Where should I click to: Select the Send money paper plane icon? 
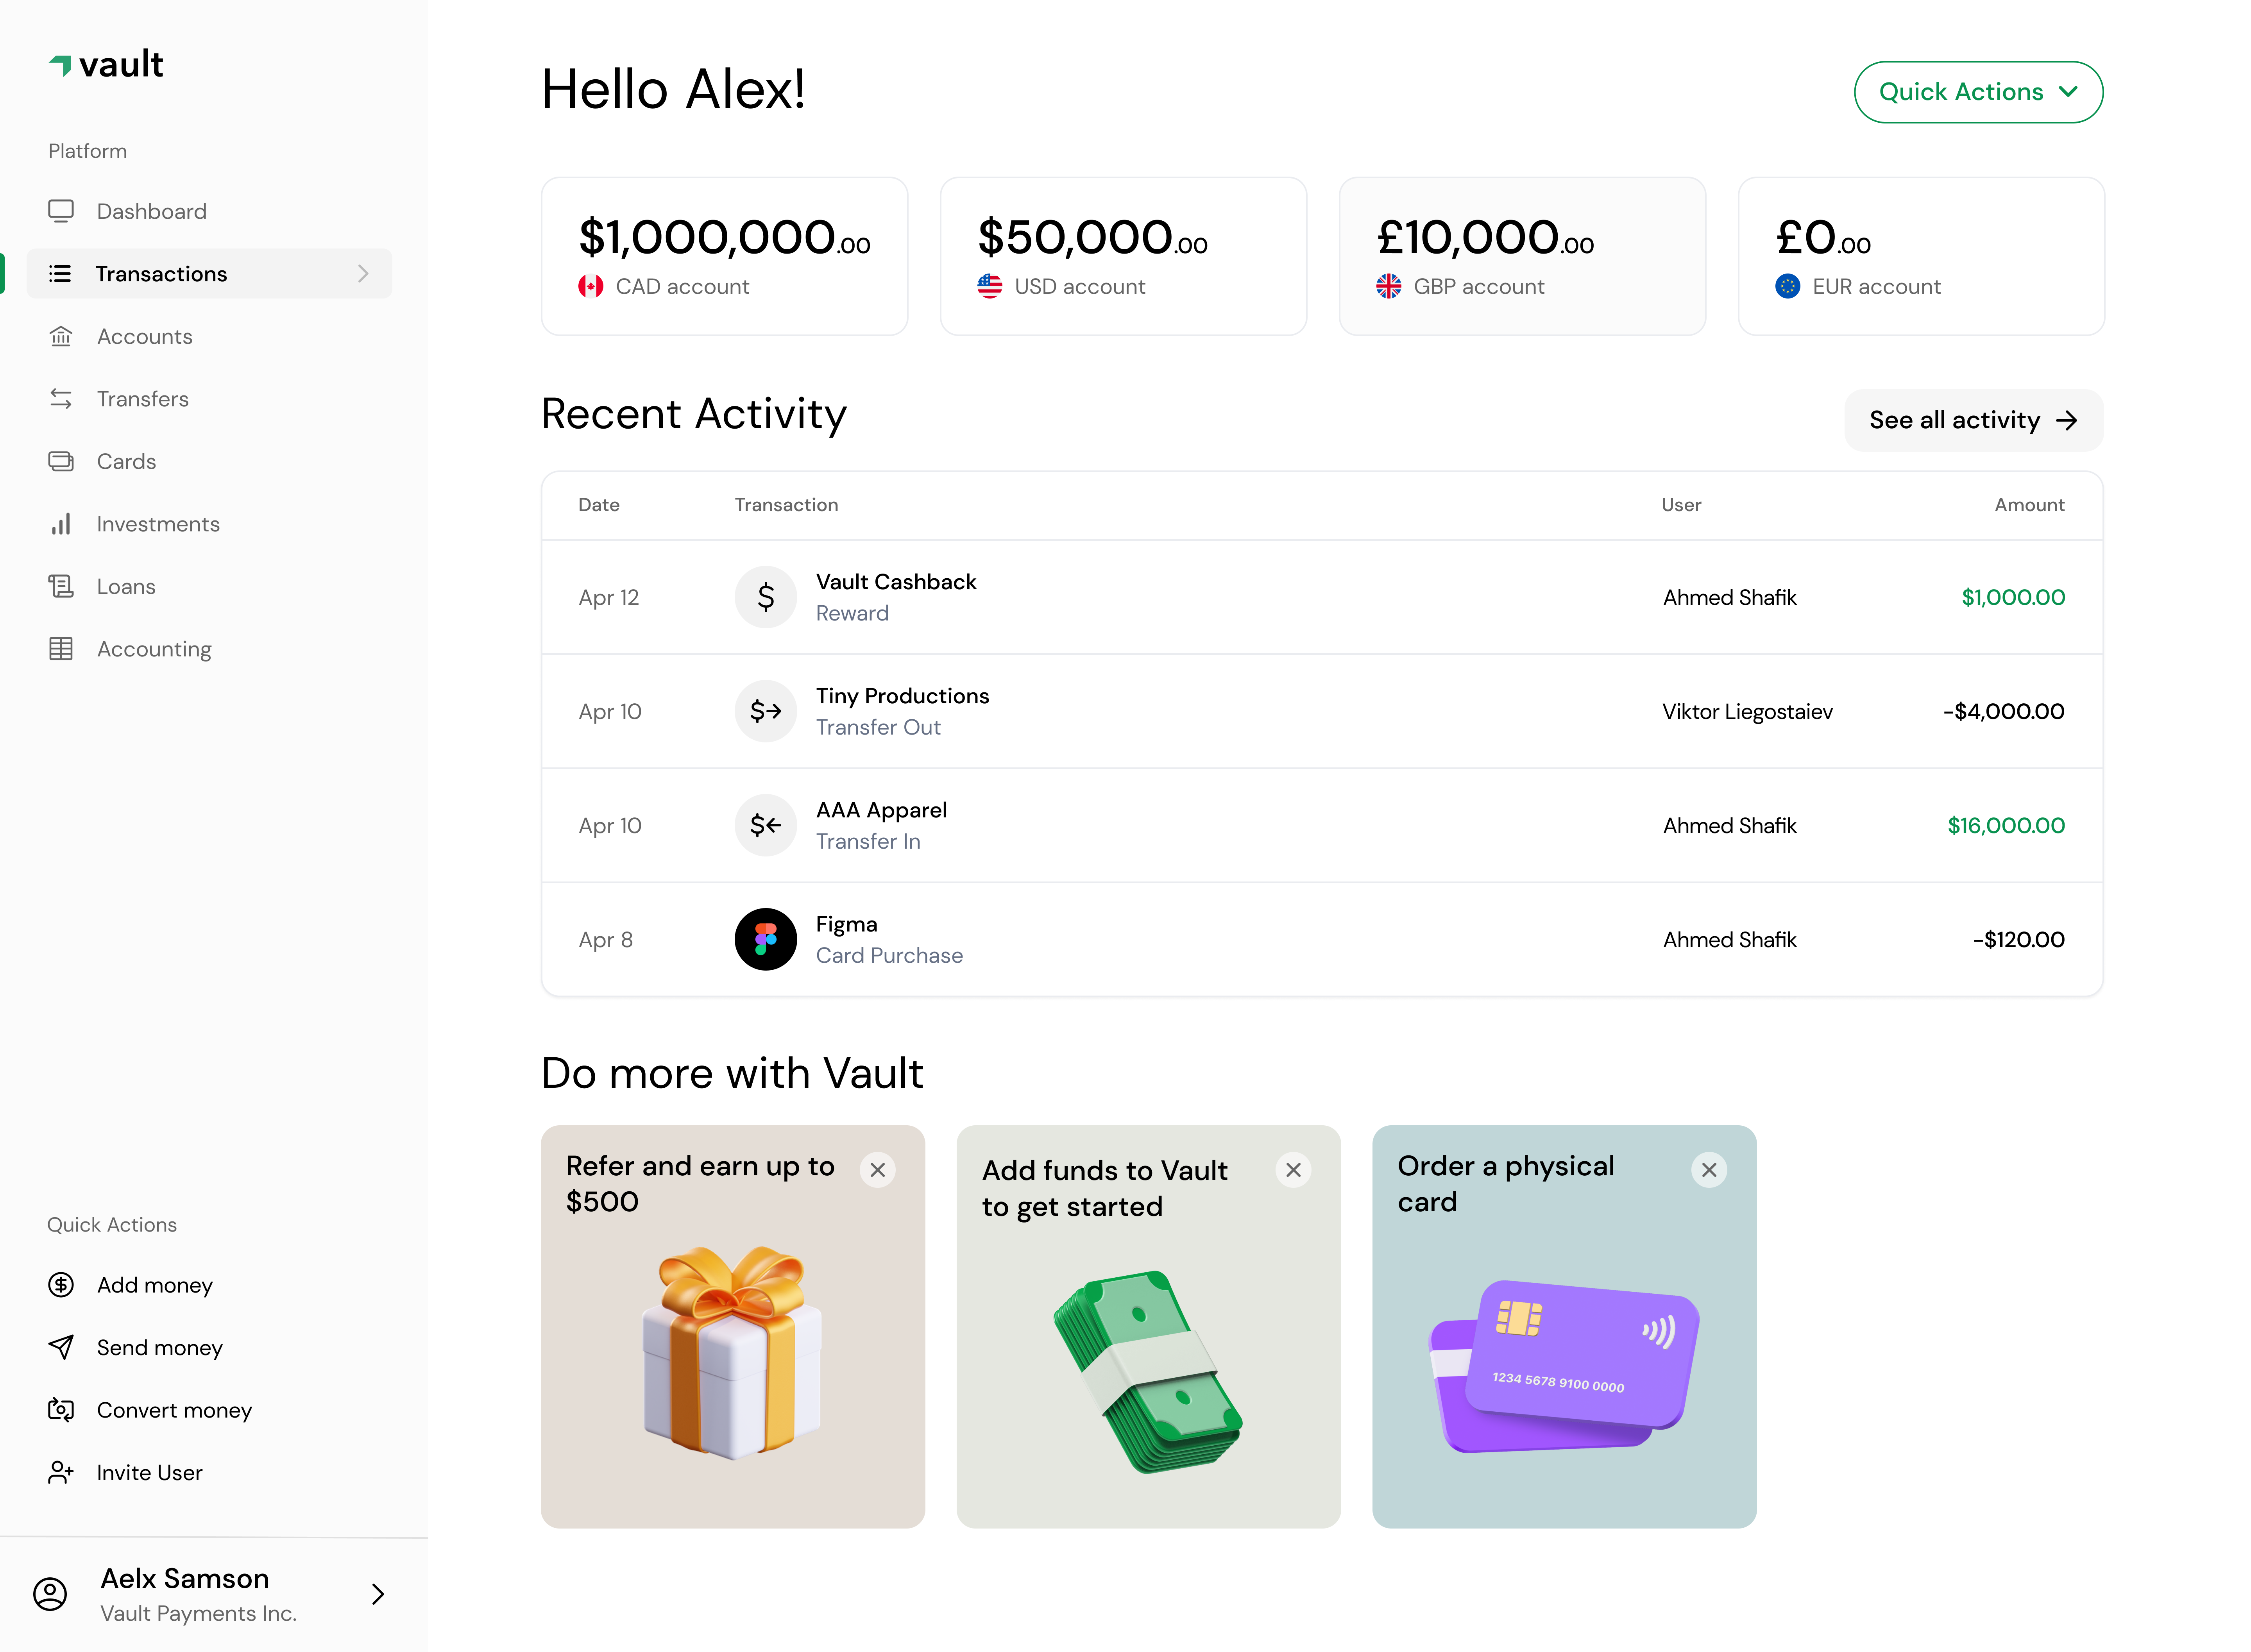(61, 1347)
